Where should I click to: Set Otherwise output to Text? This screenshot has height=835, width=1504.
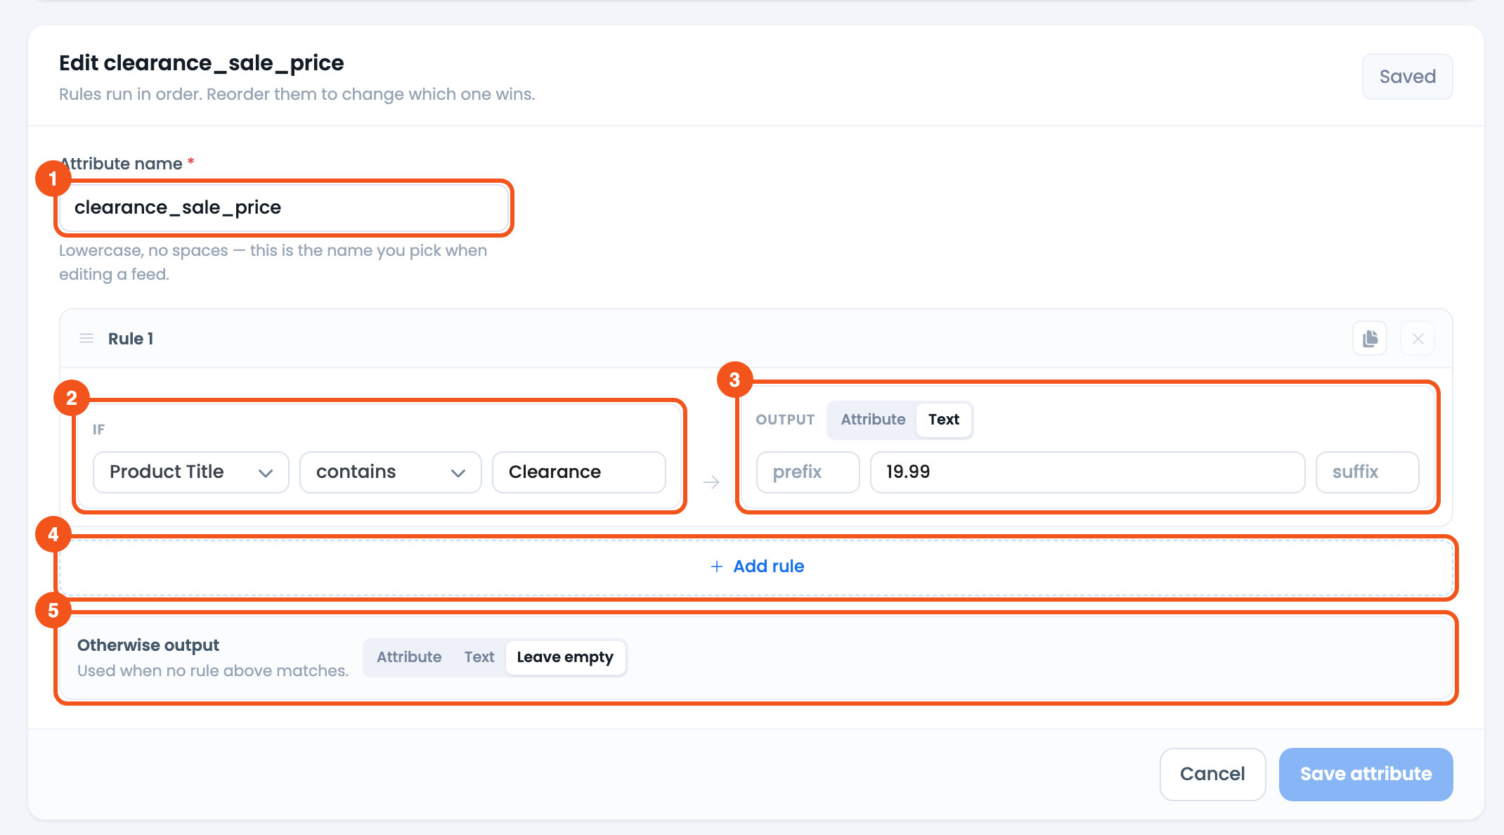(x=479, y=657)
